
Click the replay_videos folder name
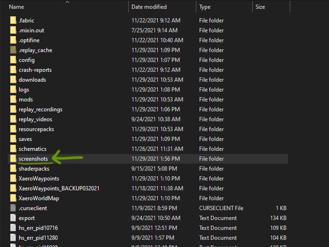point(35,119)
